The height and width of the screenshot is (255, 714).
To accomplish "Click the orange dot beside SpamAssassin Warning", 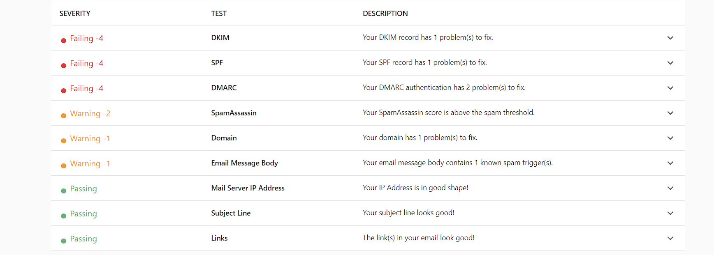I will pos(63,116).
